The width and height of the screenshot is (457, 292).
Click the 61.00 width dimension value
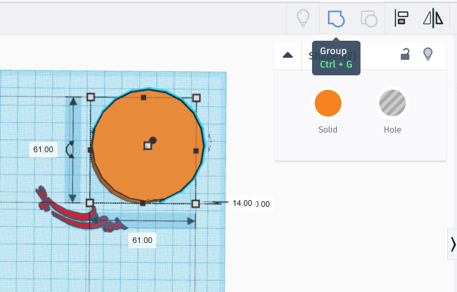coord(142,240)
